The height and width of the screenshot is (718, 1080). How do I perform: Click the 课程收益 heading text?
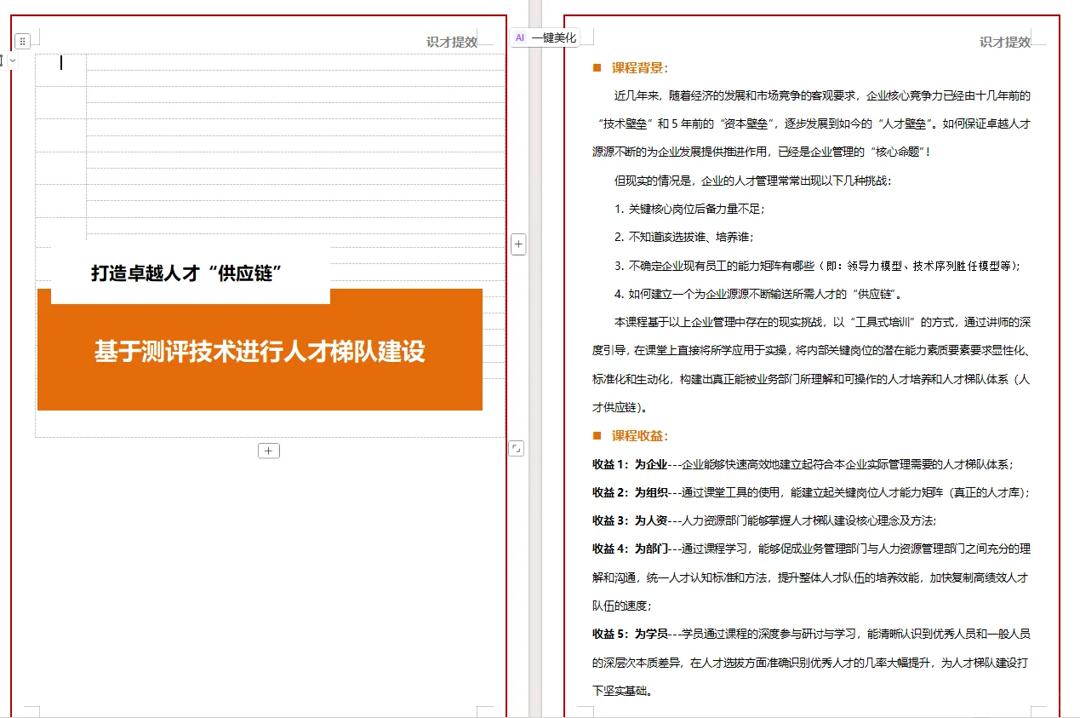tap(640, 435)
